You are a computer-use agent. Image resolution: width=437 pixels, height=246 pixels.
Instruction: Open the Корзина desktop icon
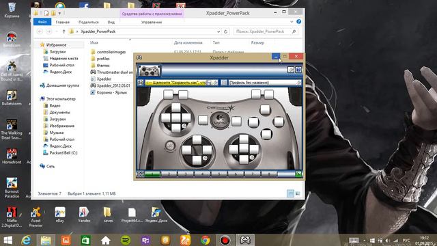click(12, 11)
